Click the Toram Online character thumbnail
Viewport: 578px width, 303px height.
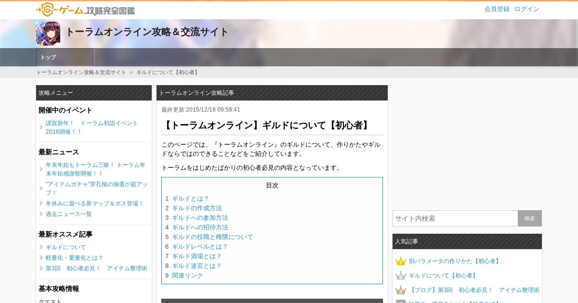(x=48, y=34)
